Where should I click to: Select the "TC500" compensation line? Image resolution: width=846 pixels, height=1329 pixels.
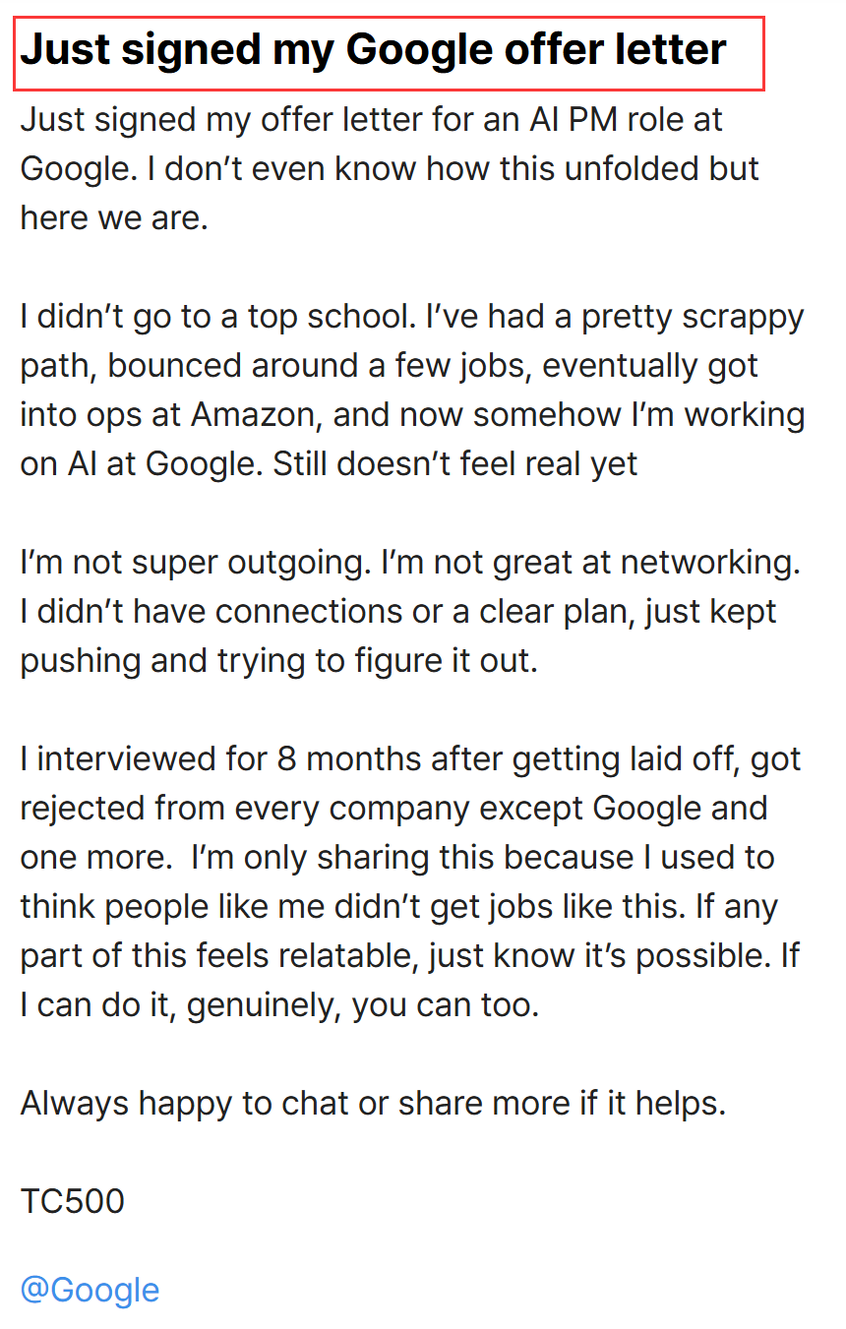pos(73,1201)
